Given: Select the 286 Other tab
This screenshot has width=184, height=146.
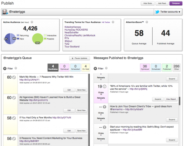Looking at the screenshot, I should pyautogui.click(x=176, y=68).
